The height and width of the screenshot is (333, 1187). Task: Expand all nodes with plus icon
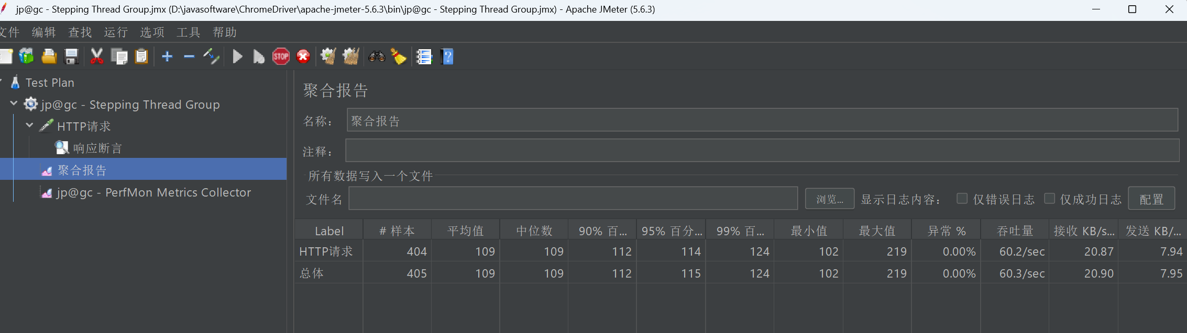click(x=167, y=56)
